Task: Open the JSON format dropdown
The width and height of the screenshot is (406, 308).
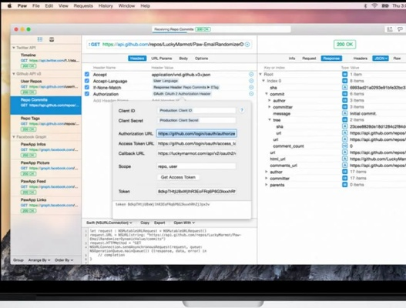Action: pyautogui.click(x=381, y=59)
